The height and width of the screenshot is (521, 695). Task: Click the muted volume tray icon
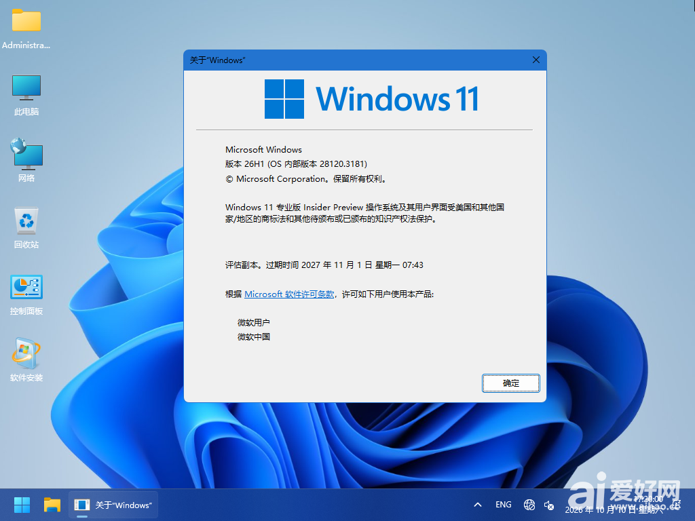[548, 505]
